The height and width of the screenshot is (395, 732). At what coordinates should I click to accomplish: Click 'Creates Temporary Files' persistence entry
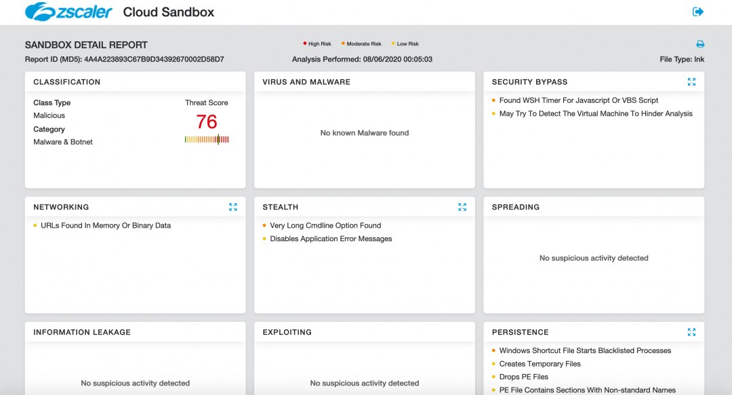(540, 364)
